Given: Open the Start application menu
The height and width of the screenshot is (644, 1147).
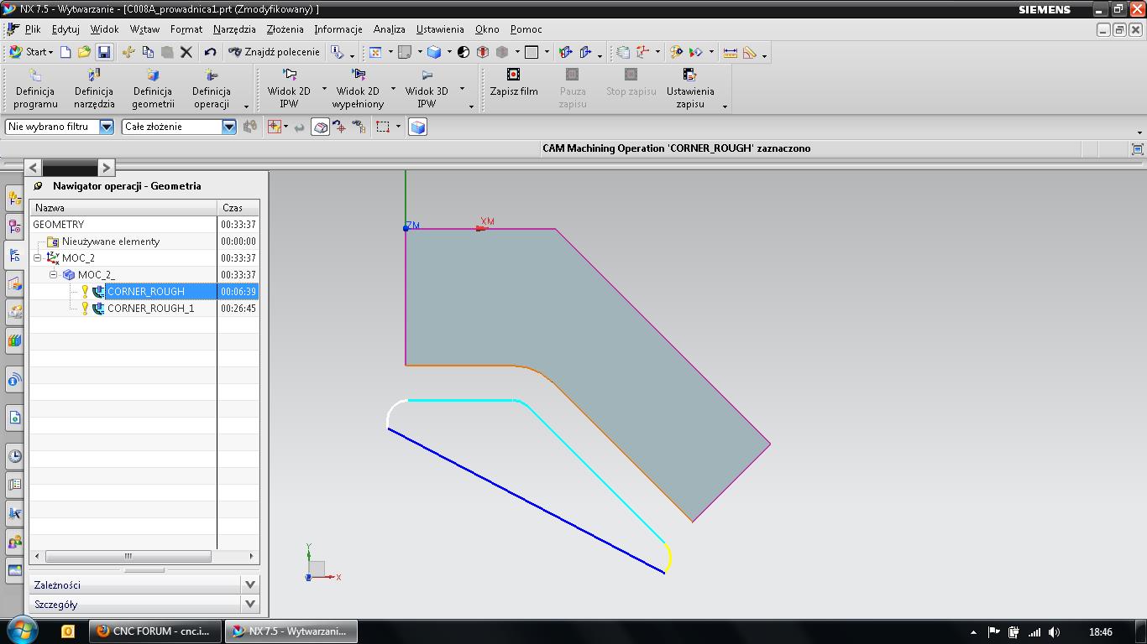Looking at the screenshot, I should [30, 52].
